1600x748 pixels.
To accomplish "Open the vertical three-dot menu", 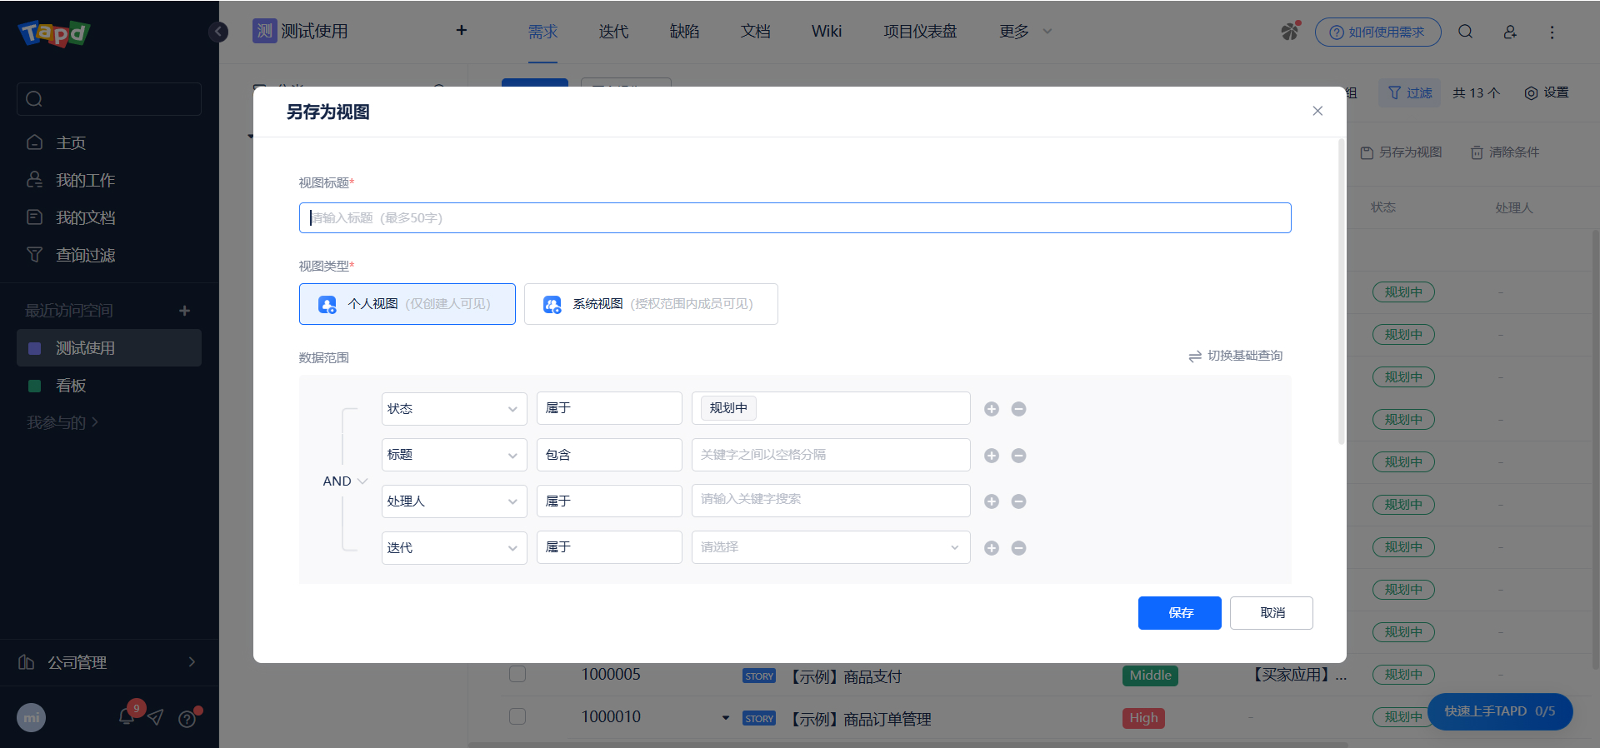I will coord(1552,32).
